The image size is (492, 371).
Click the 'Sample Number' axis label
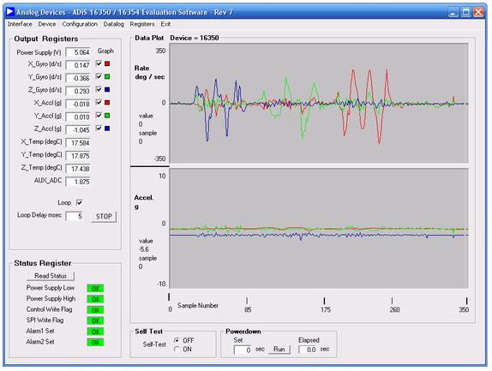198,306
